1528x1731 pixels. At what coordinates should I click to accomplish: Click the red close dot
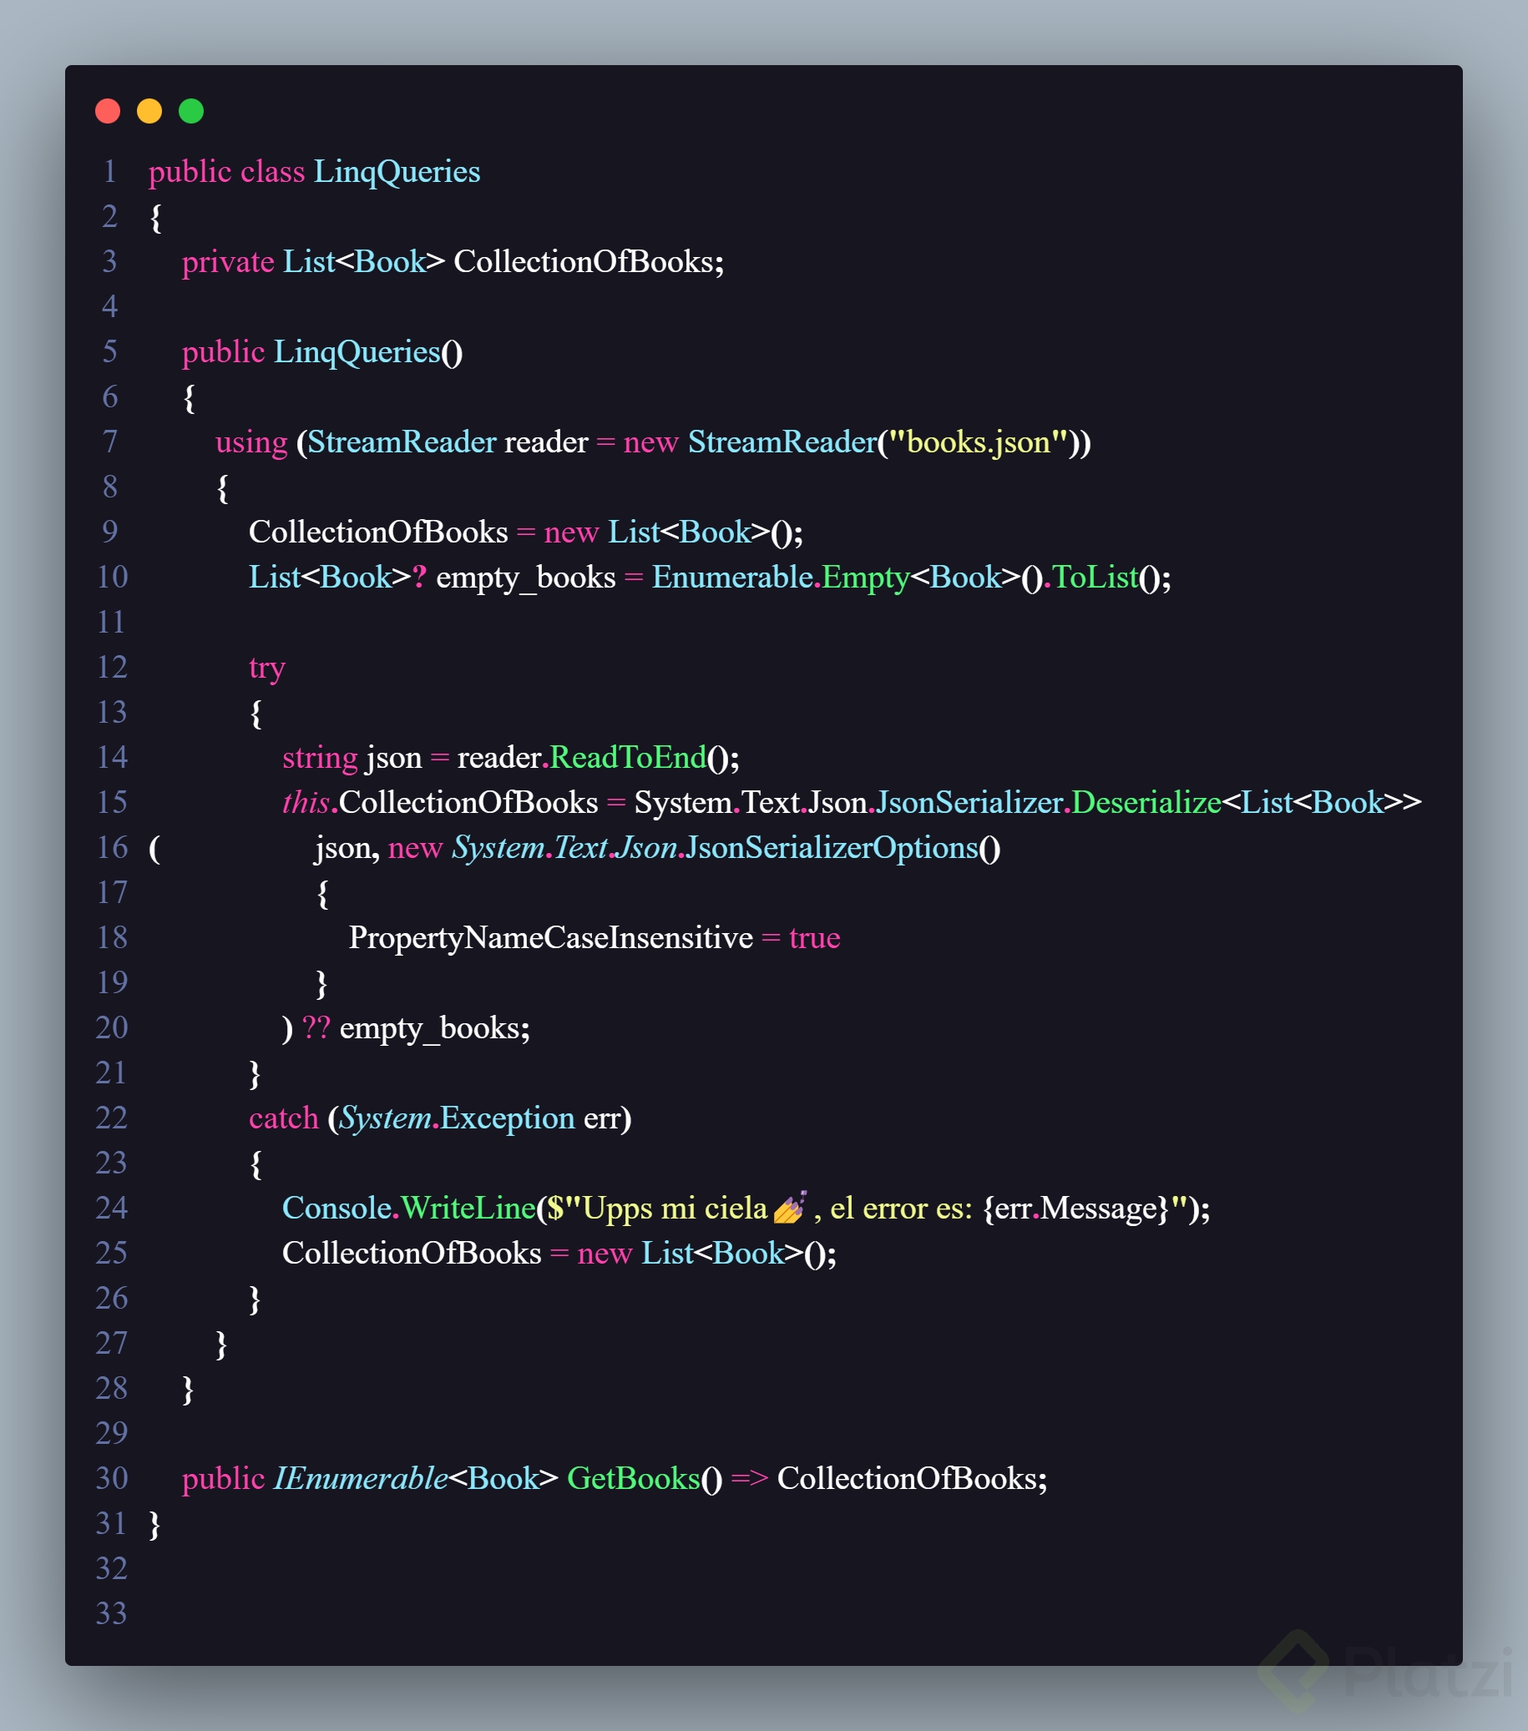(x=108, y=111)
